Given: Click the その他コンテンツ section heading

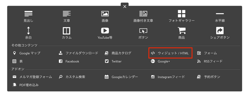Looking at the screenshot, I should 24,45.
